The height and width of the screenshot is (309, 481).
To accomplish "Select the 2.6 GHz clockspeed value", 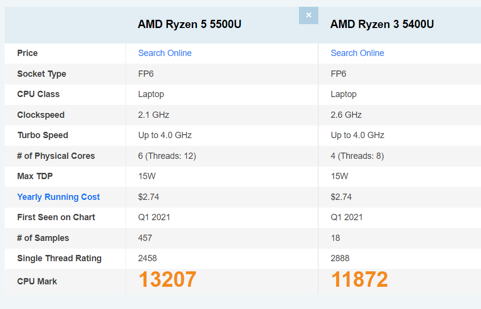I will tap(346, 115).
